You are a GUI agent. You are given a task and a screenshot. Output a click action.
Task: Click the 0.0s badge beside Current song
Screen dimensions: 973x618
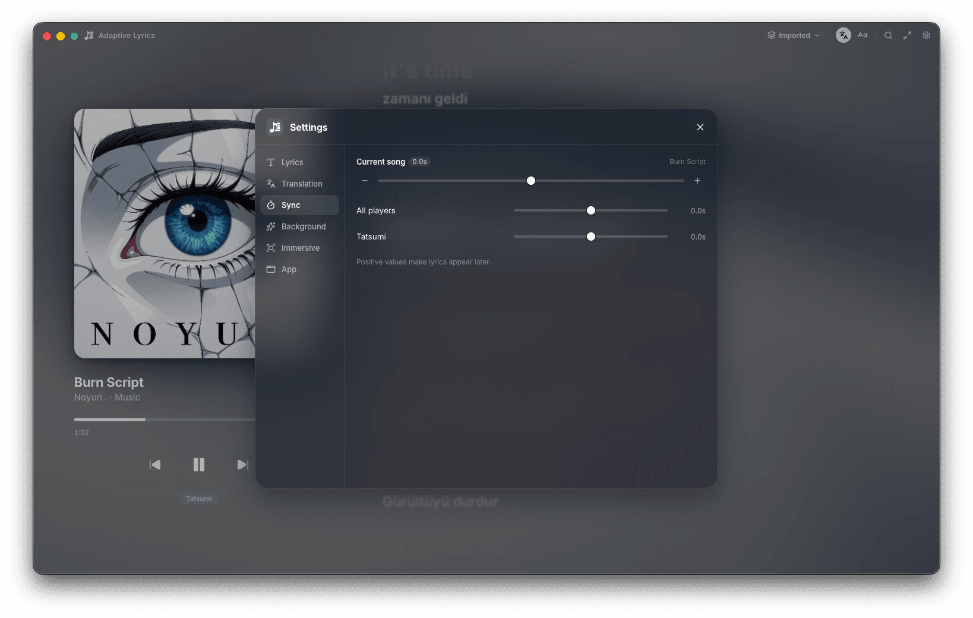click(x=419, y=162)
